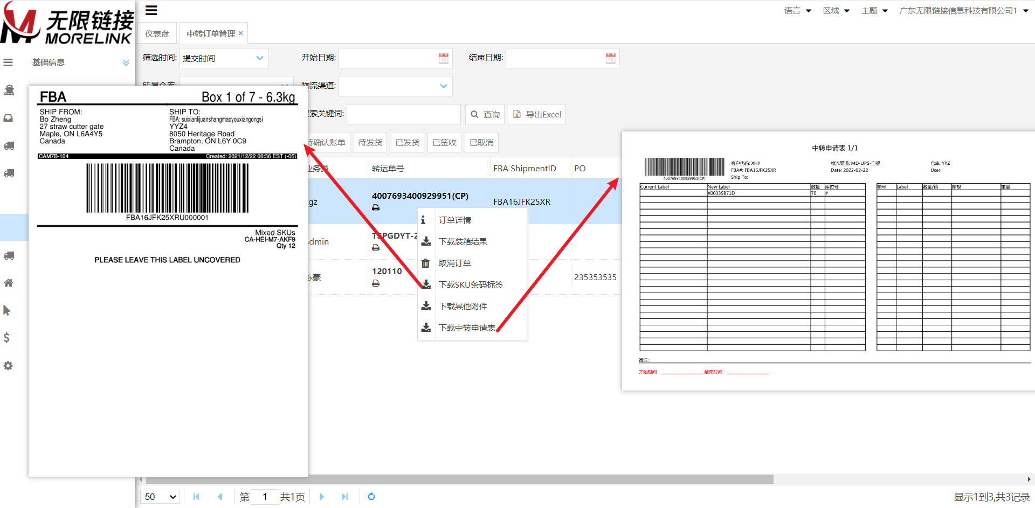
Task: Go to the previous page of results
Action: pos(220,497)
